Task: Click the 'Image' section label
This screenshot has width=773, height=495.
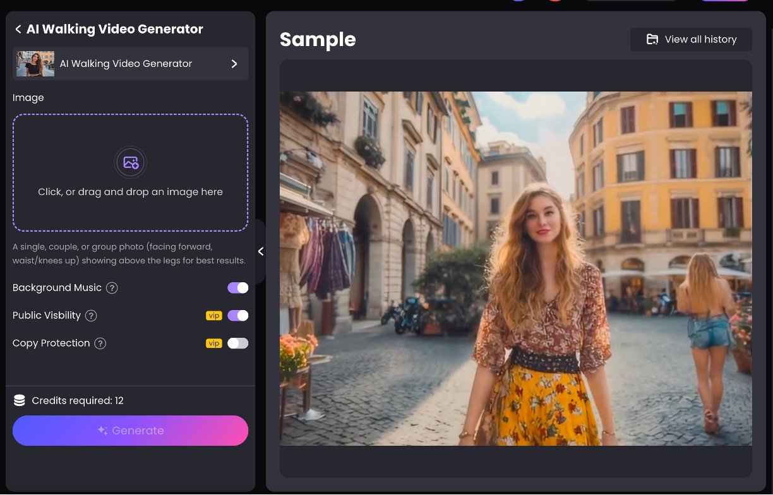Action: tap(28, 98)
